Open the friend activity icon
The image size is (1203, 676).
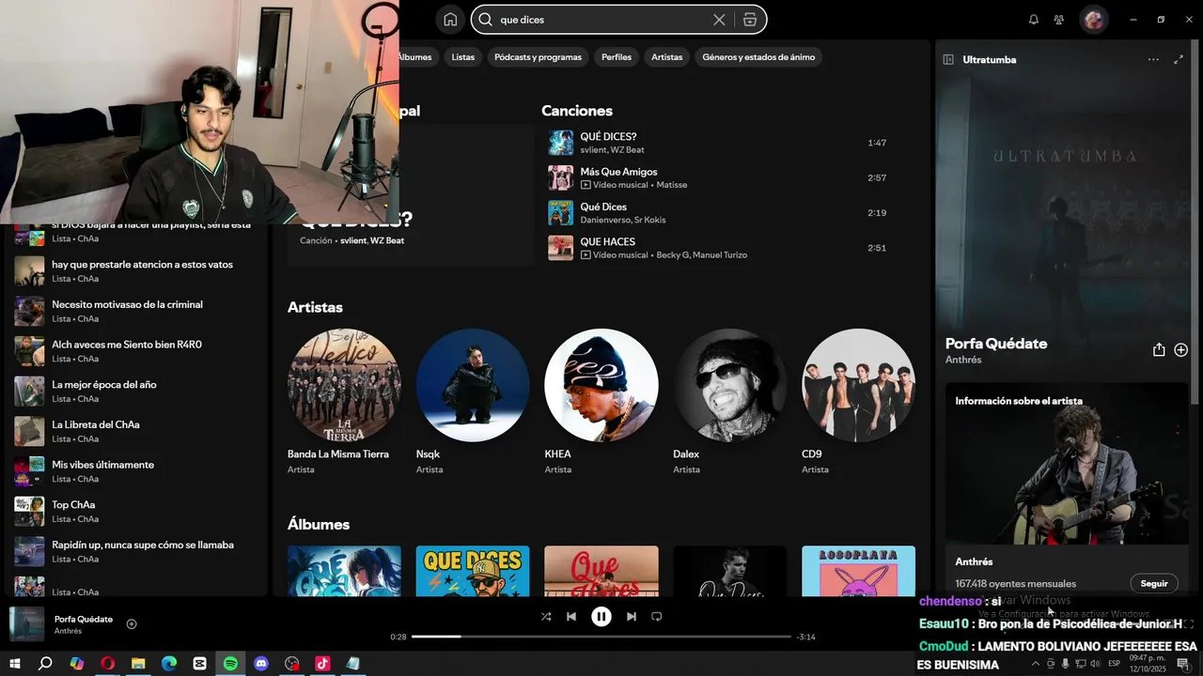tap(1059, 20)
